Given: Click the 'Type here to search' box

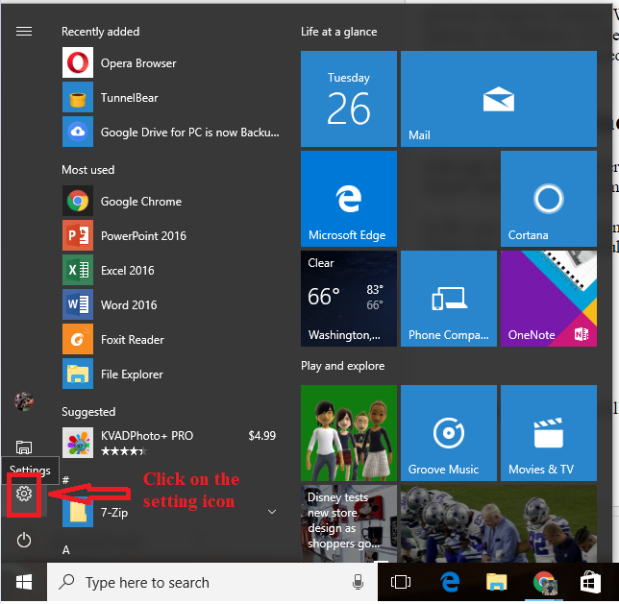Looking at the screenshot, I should 212,582.
